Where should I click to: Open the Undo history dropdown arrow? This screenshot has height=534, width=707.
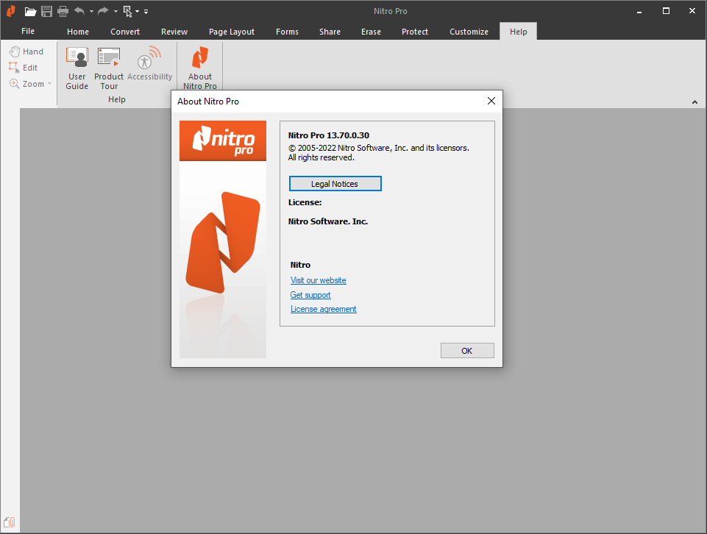coord(91,11)
